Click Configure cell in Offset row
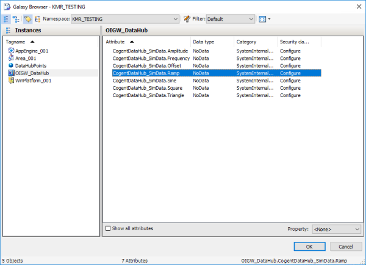Image resolution: width=366 pixels, height=265 pixels. (290, 66)
